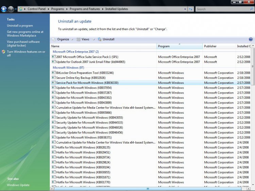Open Uninstall a program task link
This screenshot has width=255, height=191.
(x=20, y=26)
